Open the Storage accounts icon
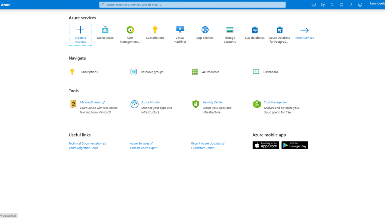 click(x=230, y=30)
